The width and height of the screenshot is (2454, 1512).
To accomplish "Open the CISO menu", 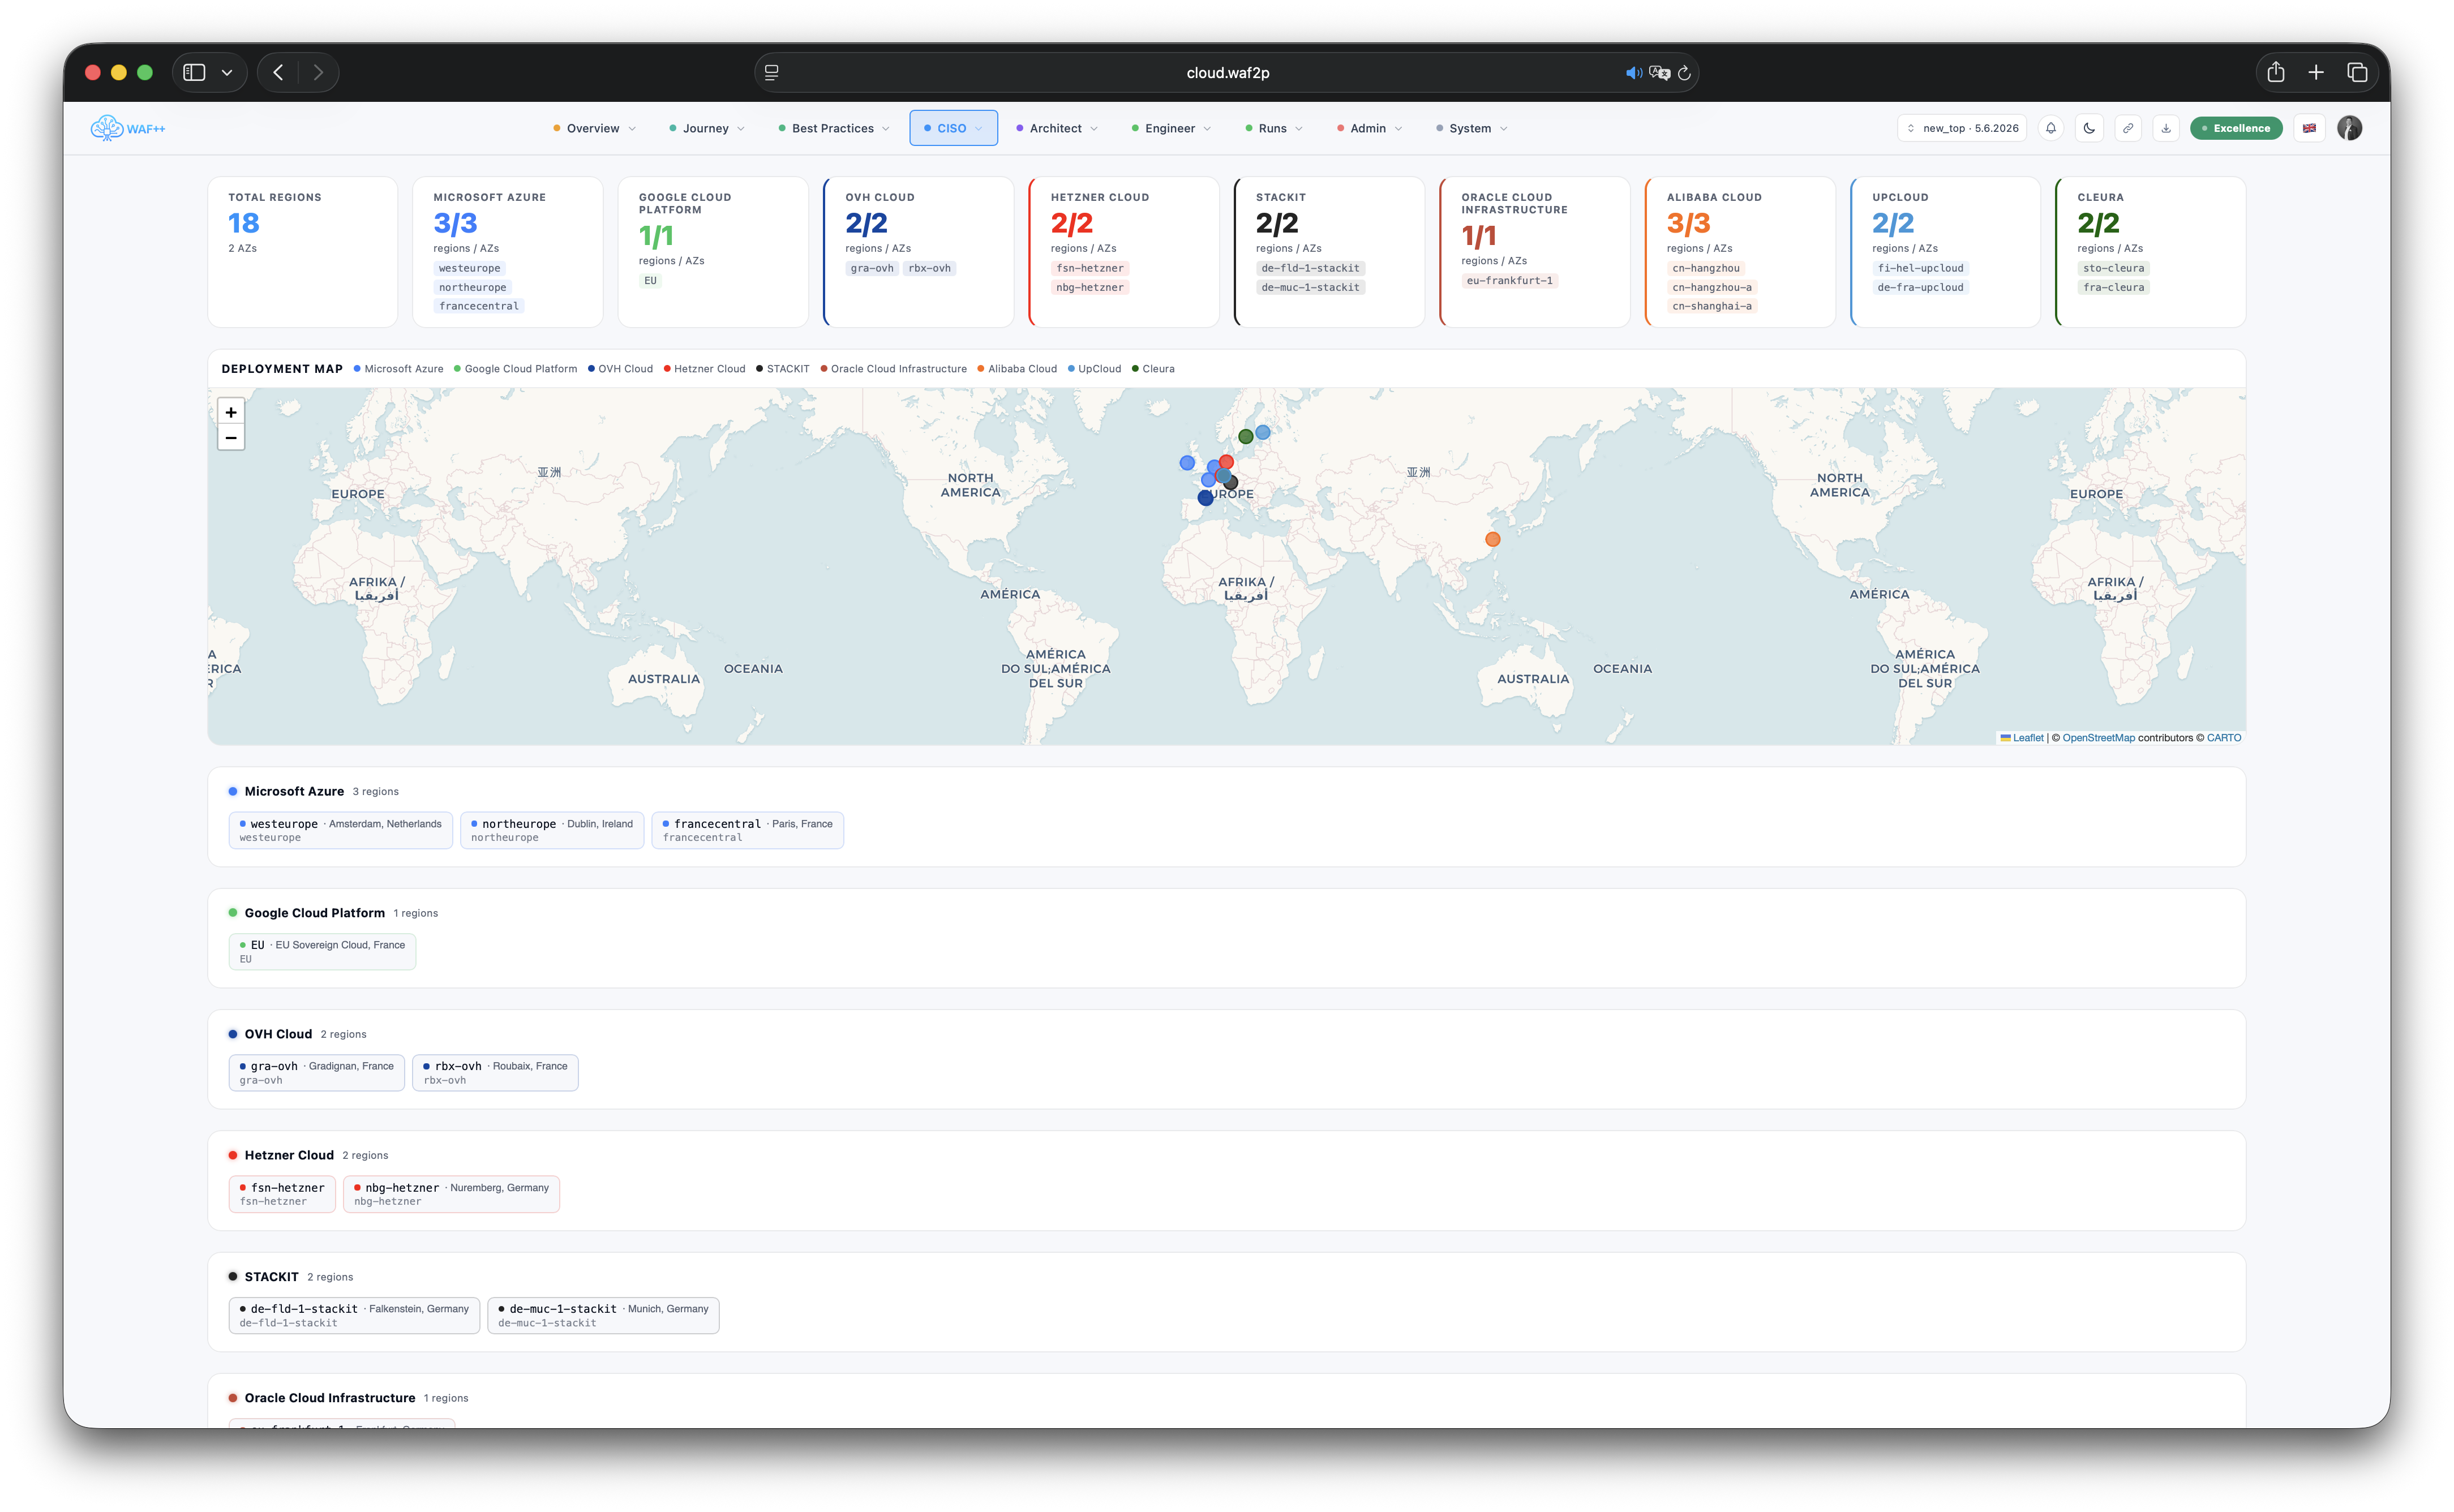I will tap(954, 128).
